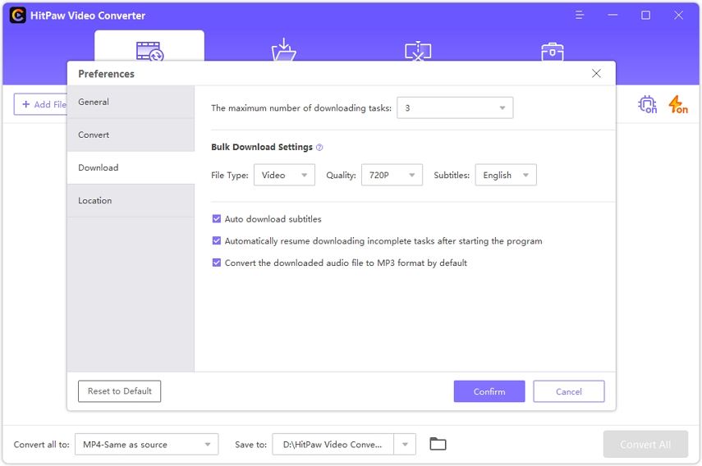Click the Confirm button
Screen dimensions: 702x466
pyautogui.click(x=489, y=391)
